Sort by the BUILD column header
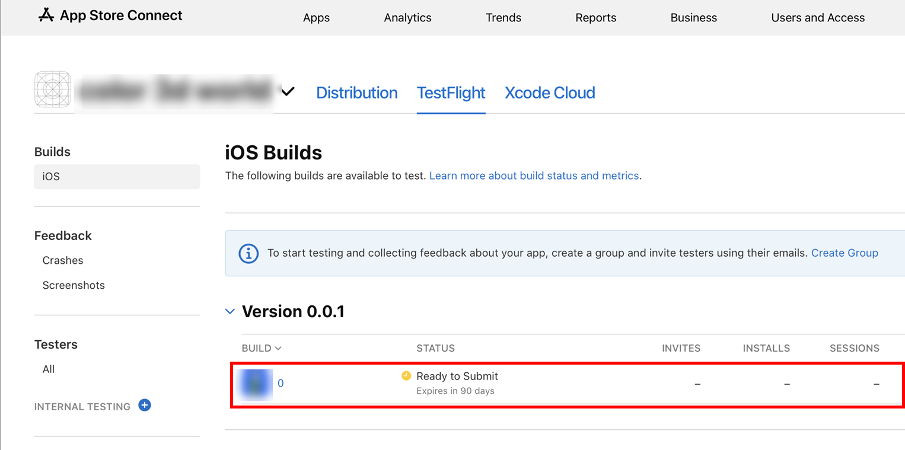Screen dimensions: 905x450 pos(262,348)
